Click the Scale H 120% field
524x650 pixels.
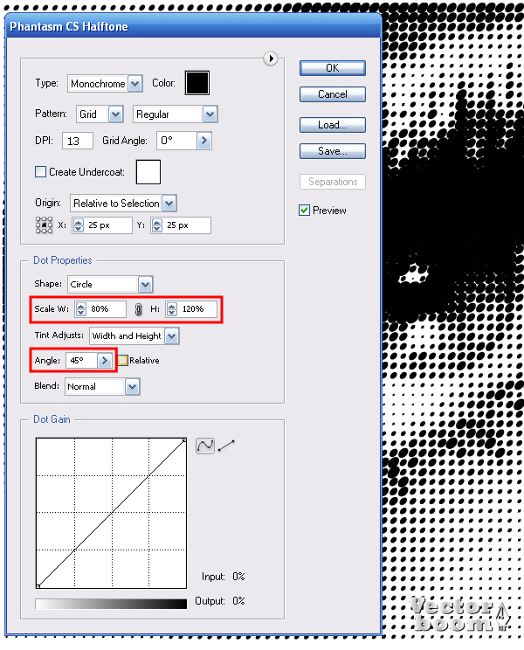tap(196, 309)
